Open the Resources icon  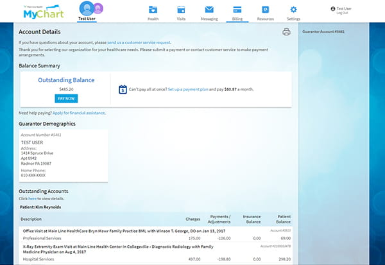[x=265, y=10]
